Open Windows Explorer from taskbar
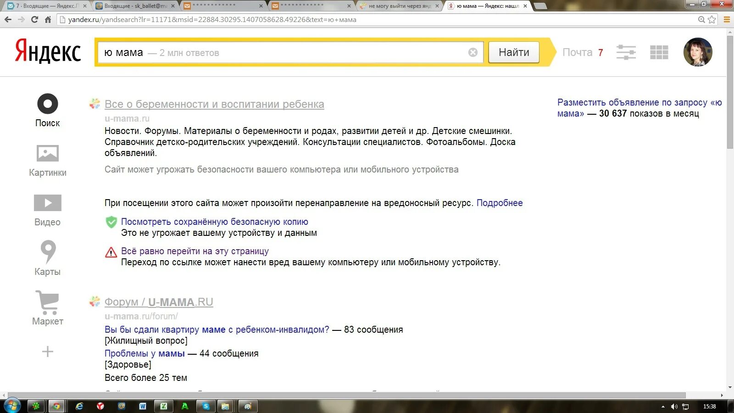 [225, 406]
